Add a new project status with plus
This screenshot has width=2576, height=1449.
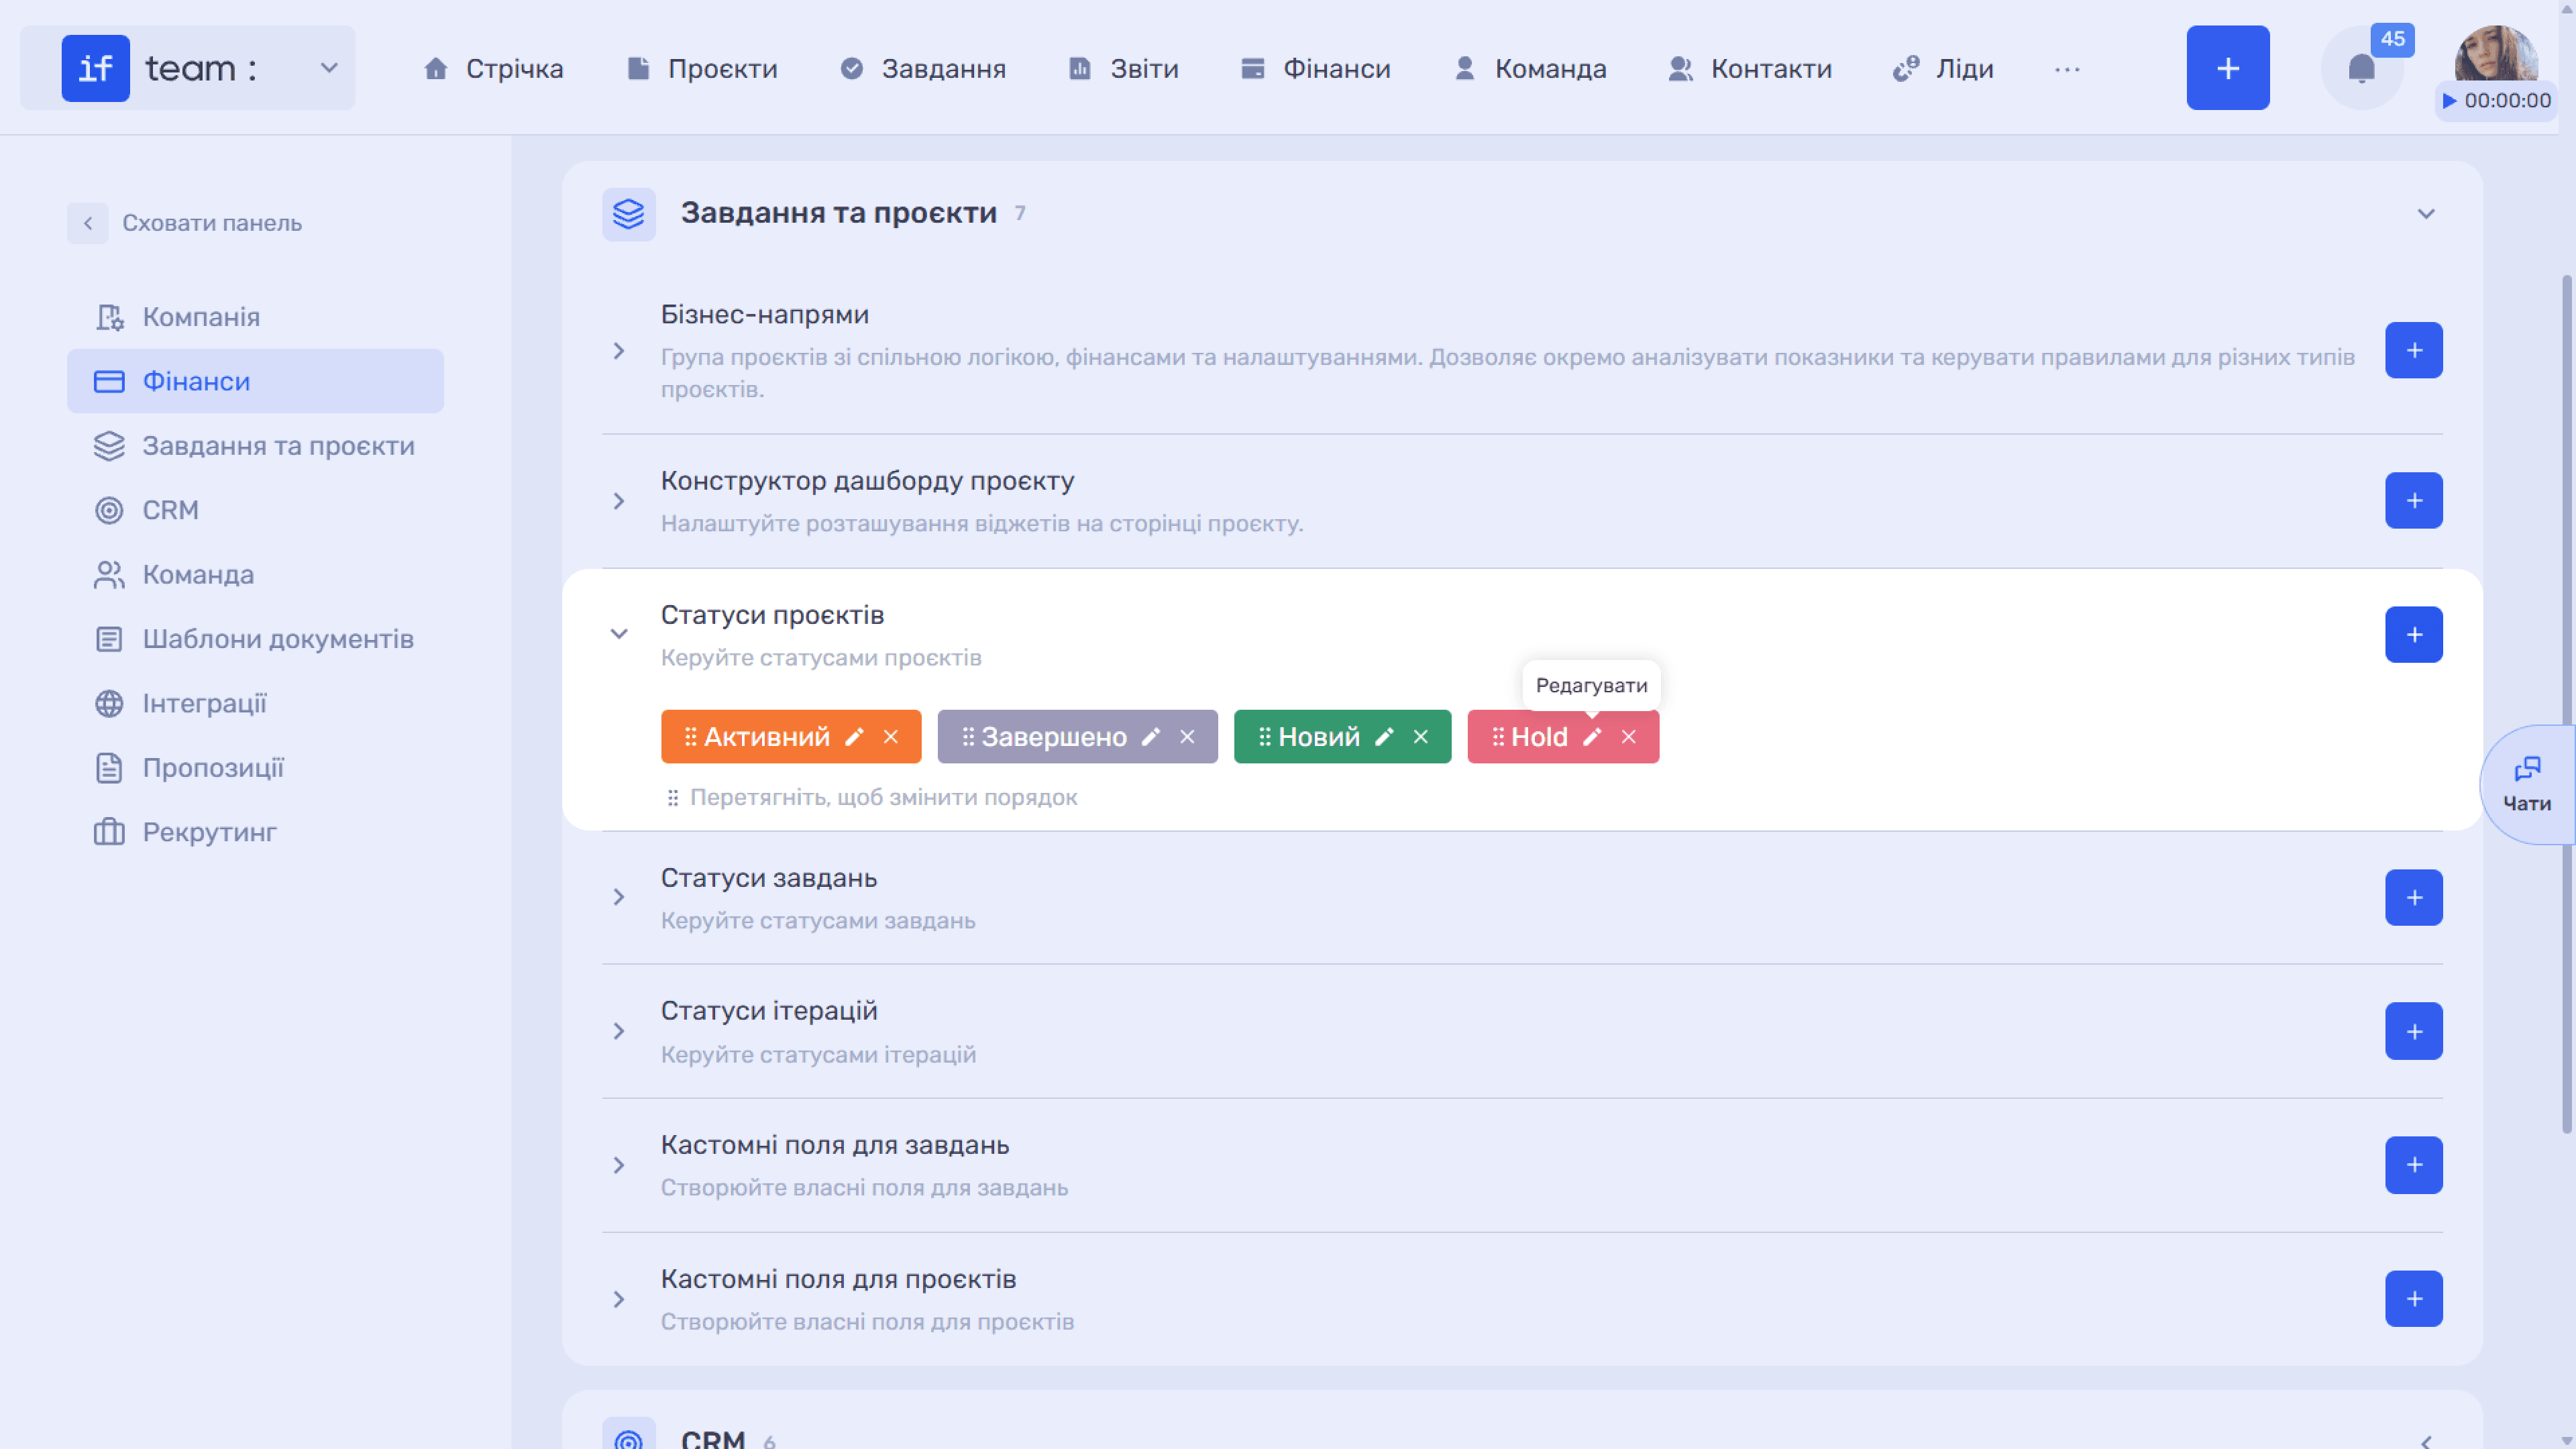pos(2414,634)
